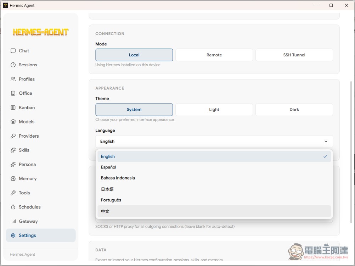Choose Bahasa Indonesia language option
The height and width of the screenshot is (266, 355).
[x=214, y=178]
